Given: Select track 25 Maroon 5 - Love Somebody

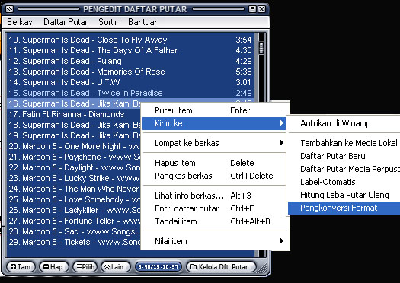Looking at the screenshot, I should 74,199.
